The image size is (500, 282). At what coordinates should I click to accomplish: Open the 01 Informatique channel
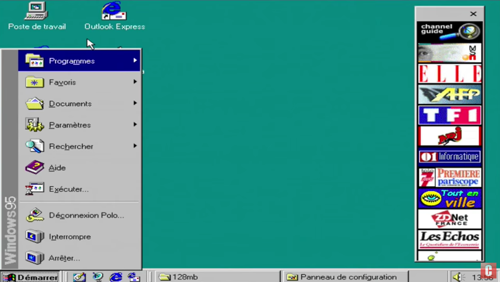point(450,157)
